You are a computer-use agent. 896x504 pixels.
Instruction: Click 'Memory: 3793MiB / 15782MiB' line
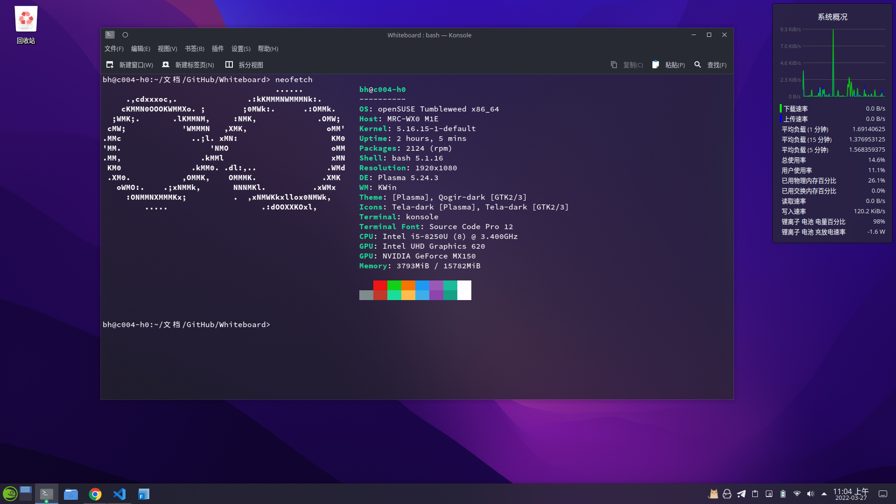click(x=420, y=266)
